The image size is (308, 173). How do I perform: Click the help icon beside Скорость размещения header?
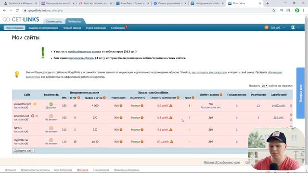click(x=178, y=98)
